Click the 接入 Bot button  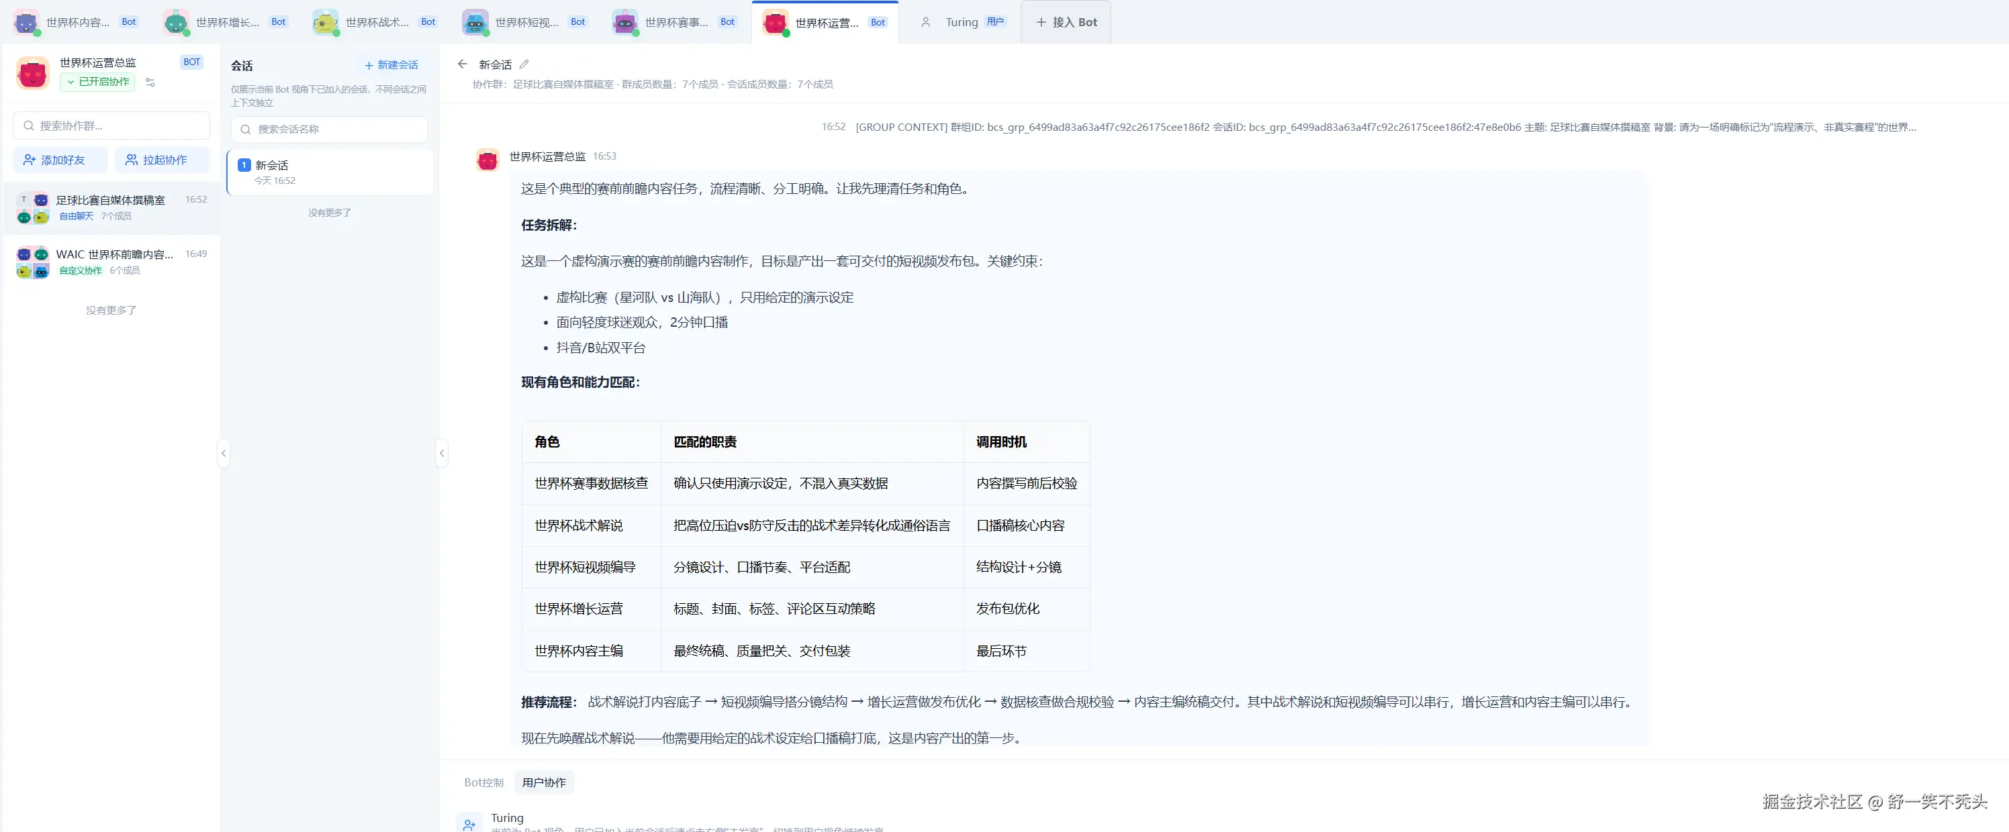(1066, 22)
